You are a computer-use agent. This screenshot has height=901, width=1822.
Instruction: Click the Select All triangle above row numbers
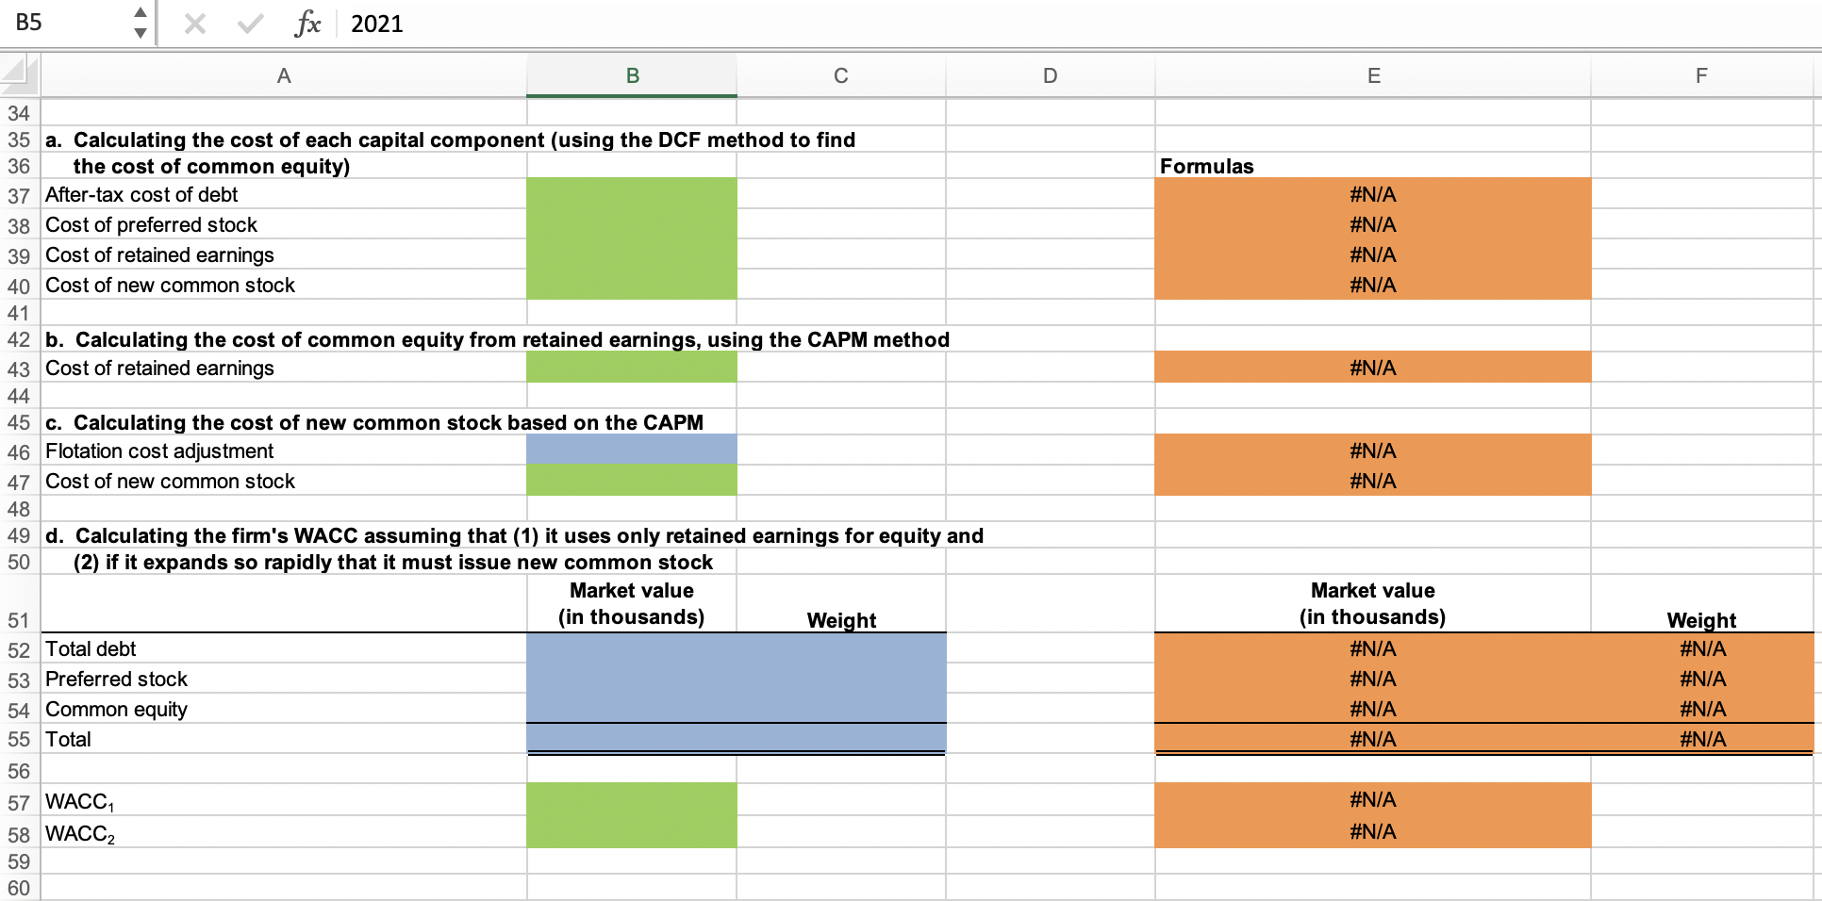[x=21, y=75]
